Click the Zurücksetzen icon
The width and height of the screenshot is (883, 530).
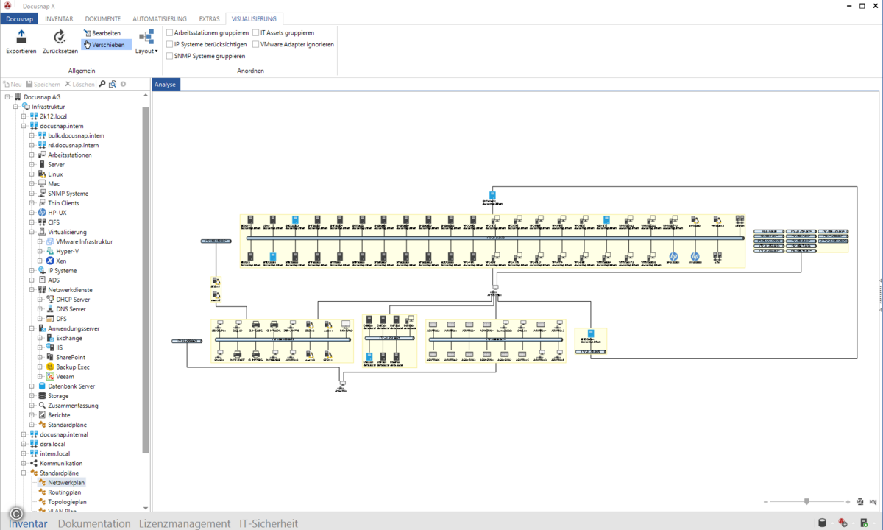(x=60, y=37)
